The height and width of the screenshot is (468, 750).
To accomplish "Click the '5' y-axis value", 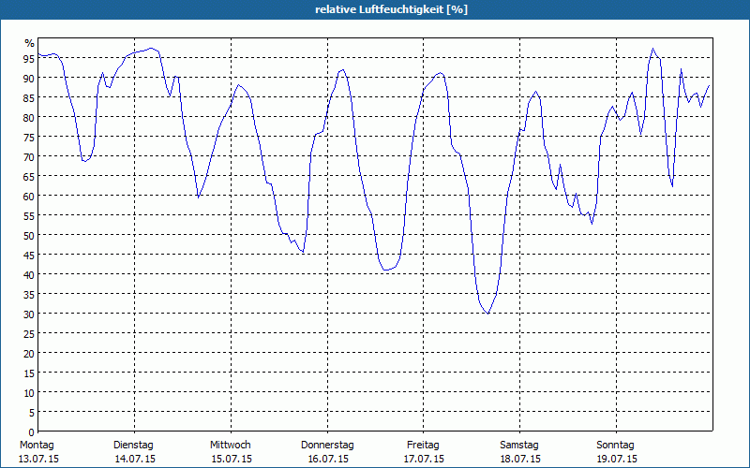I will 32,413.
